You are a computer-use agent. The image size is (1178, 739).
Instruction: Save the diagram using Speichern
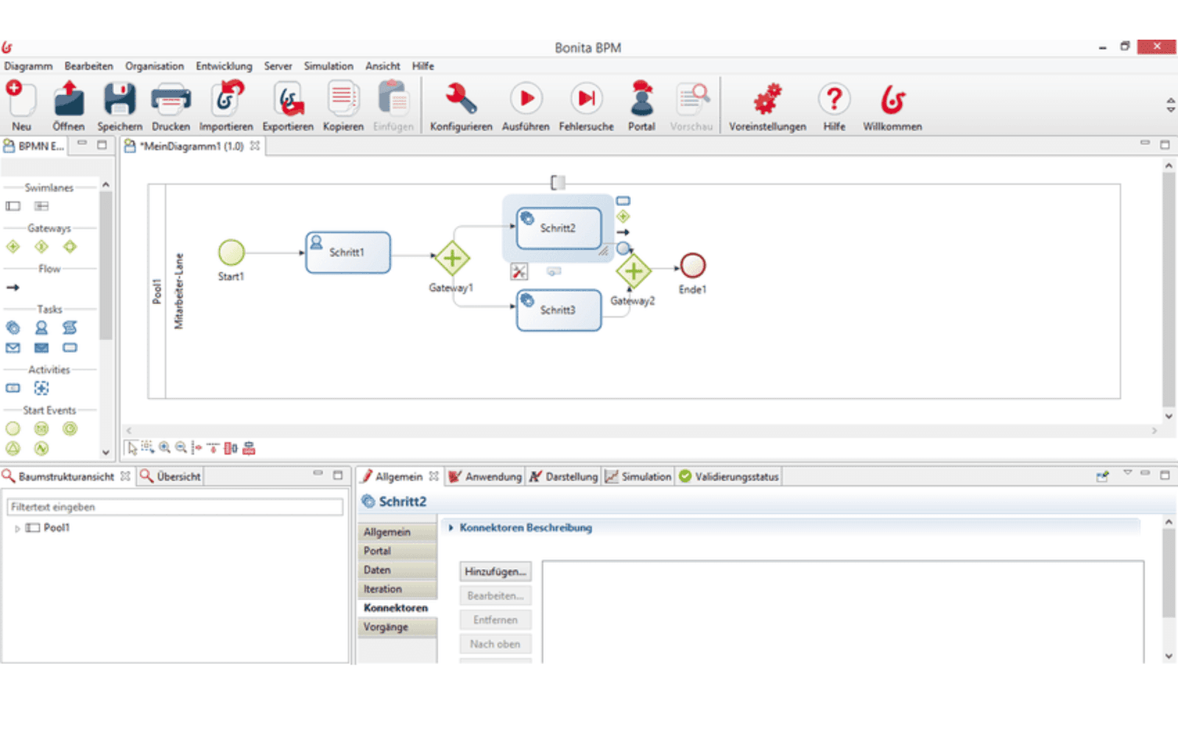pyautogui.click(x=119, y=99)
